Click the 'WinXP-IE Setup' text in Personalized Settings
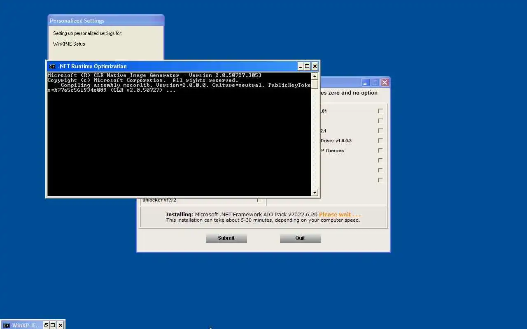Viewport: 527px width, 329px height. (69, 44)
